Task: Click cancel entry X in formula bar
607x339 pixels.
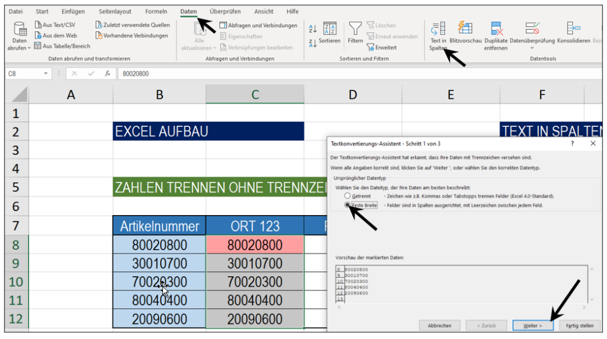Action: click(x=74, y=73)
